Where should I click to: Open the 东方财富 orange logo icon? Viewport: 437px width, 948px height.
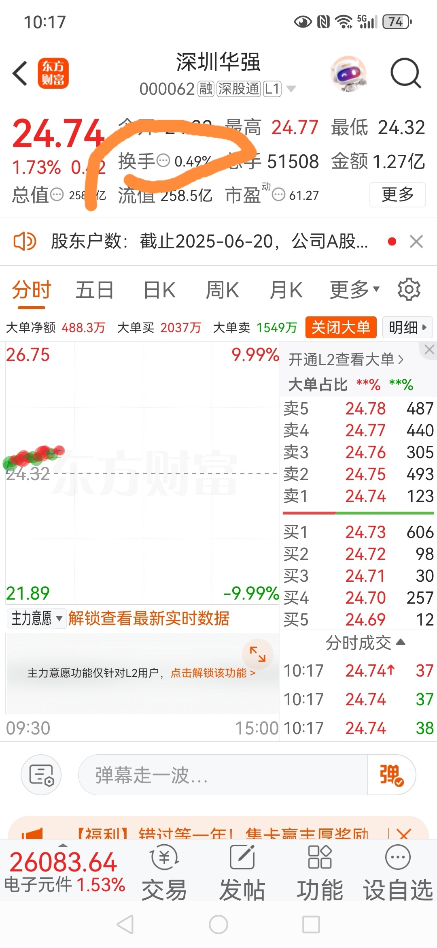53,73
